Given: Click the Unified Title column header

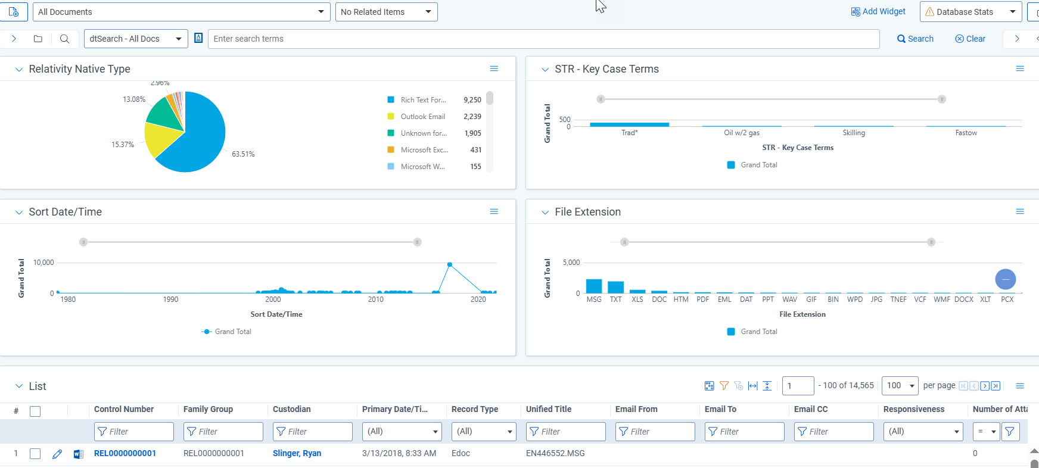Looking at the screenshot, I should coord(549,409).
